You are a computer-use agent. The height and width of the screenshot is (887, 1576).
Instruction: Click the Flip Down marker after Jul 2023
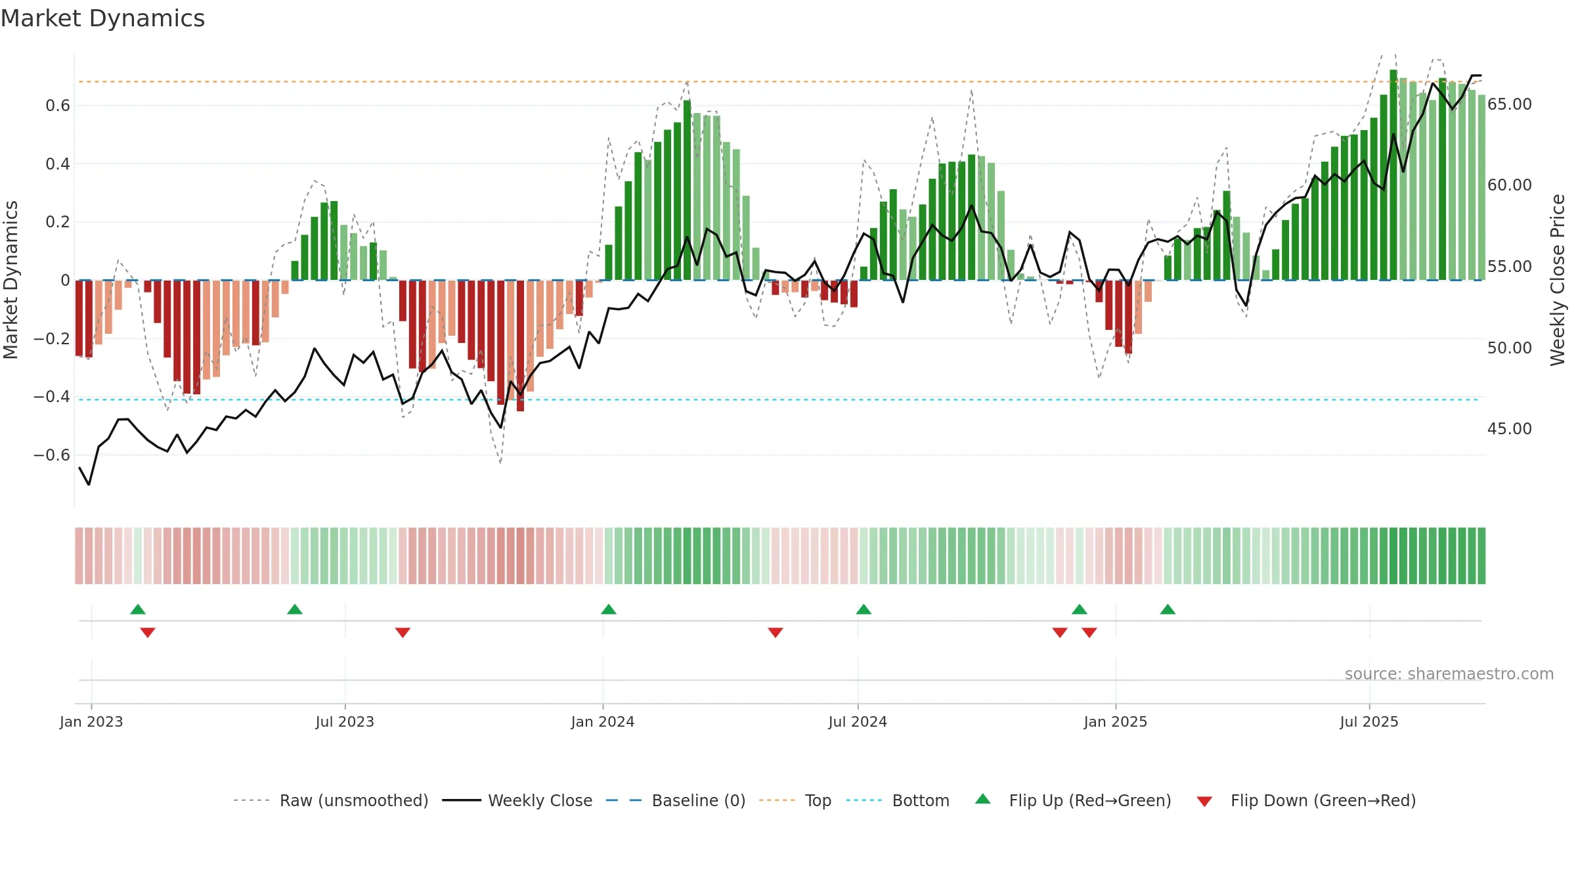tap(403, 633)
